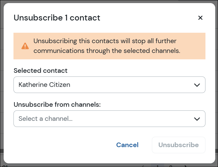Click the Select a channel placeholder text
Image resolution: width=218 pixels, height=167 pixels.
(x=45, y=119)
